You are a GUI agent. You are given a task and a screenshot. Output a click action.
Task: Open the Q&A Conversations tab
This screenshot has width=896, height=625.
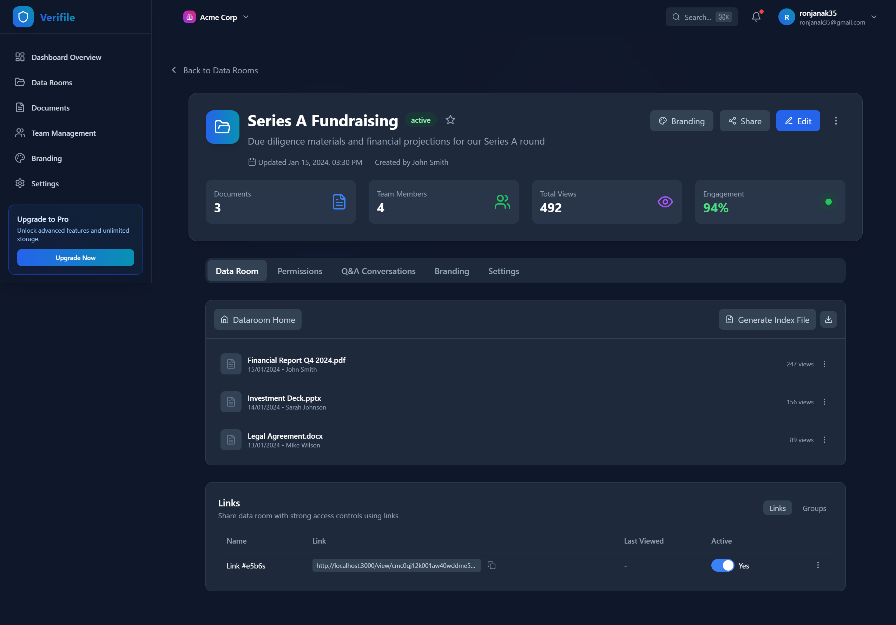[378, 271]
